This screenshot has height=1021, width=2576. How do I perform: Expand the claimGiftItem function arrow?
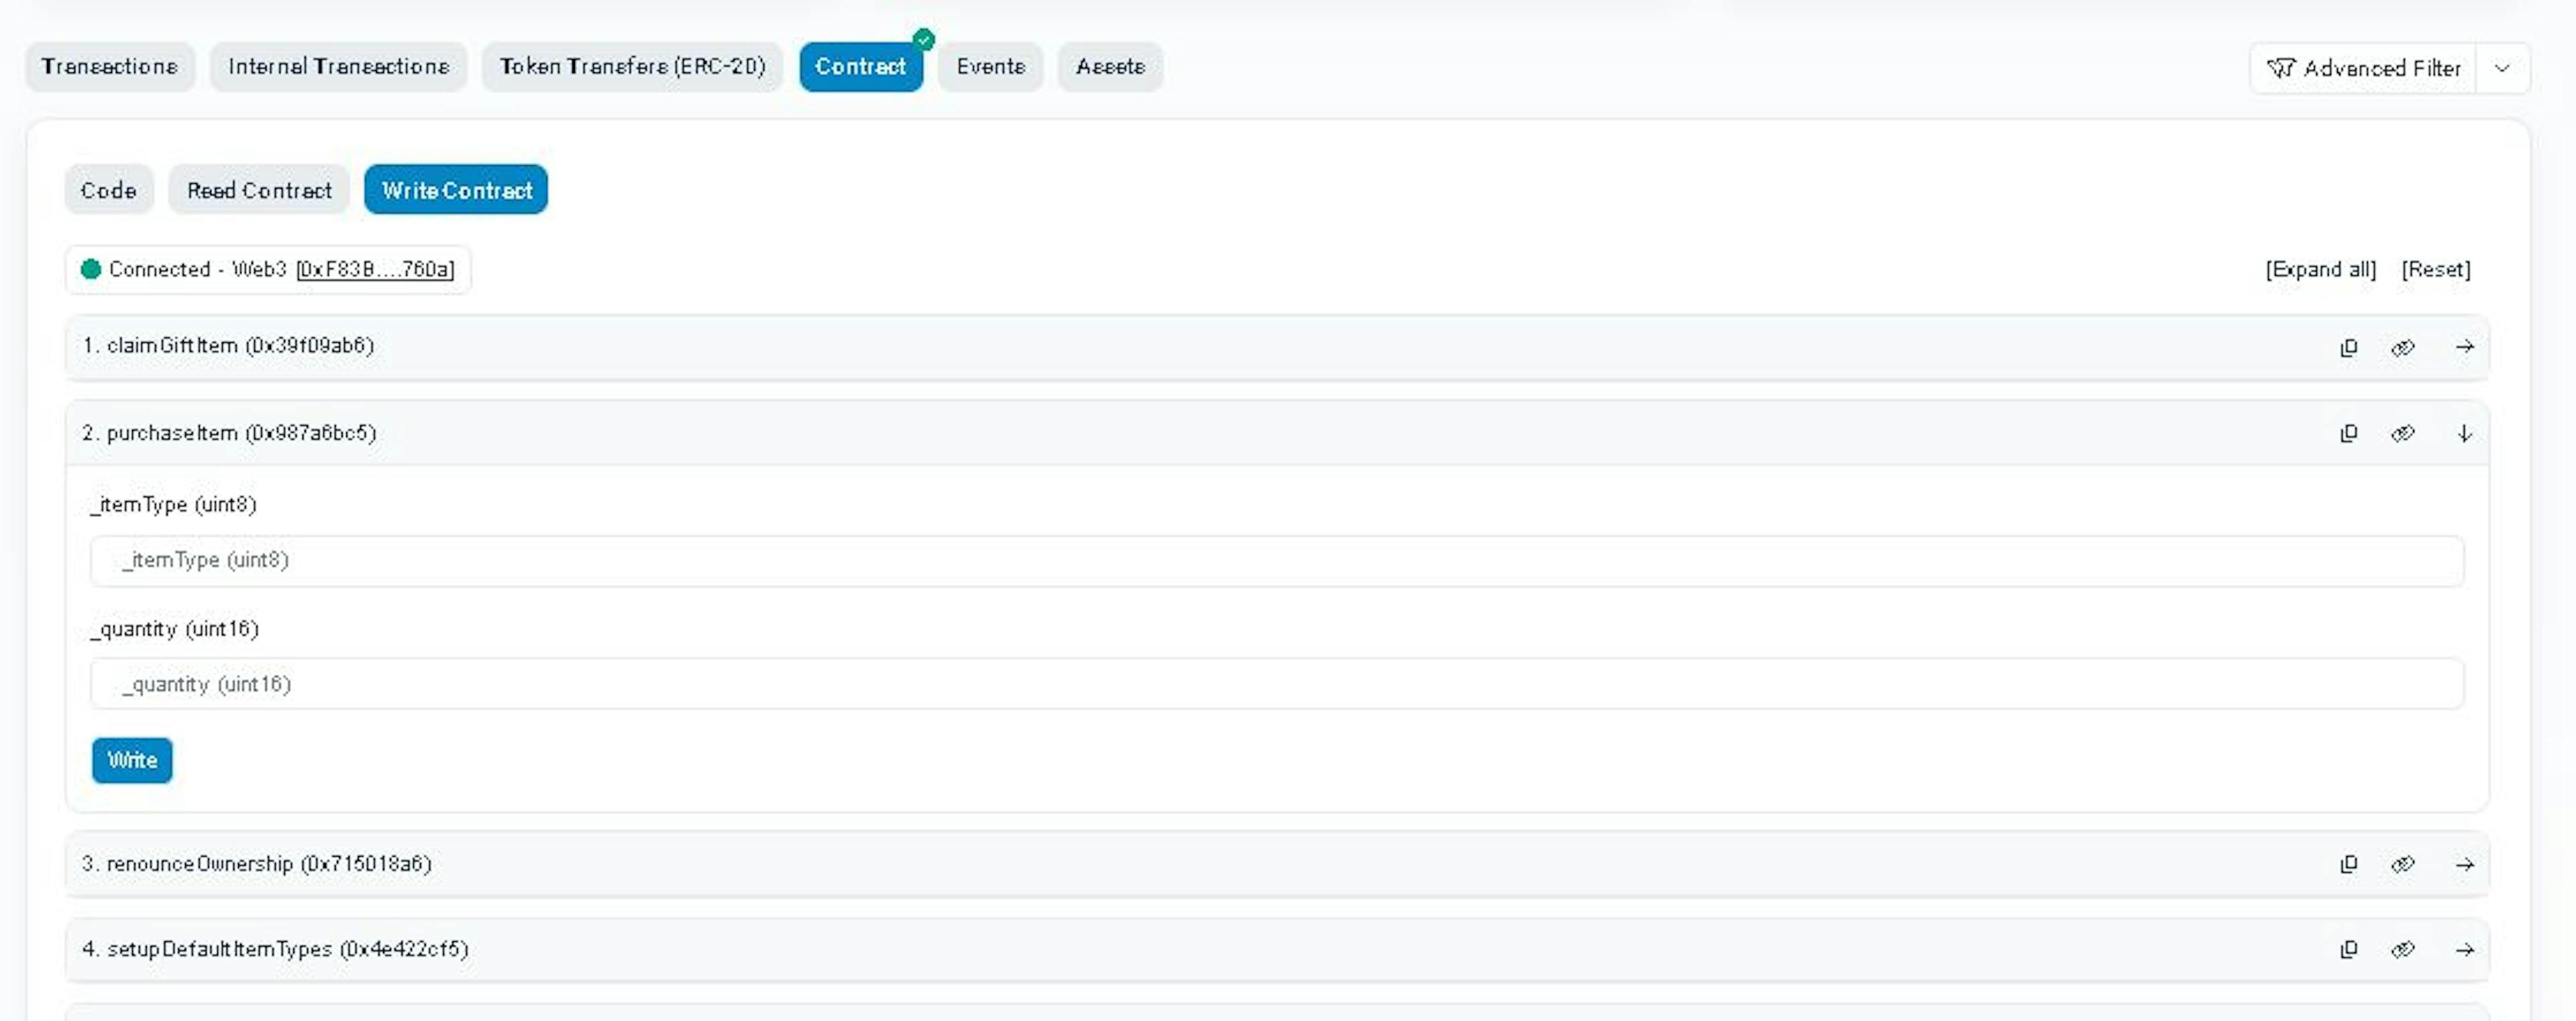click(x=2464, y=347)
